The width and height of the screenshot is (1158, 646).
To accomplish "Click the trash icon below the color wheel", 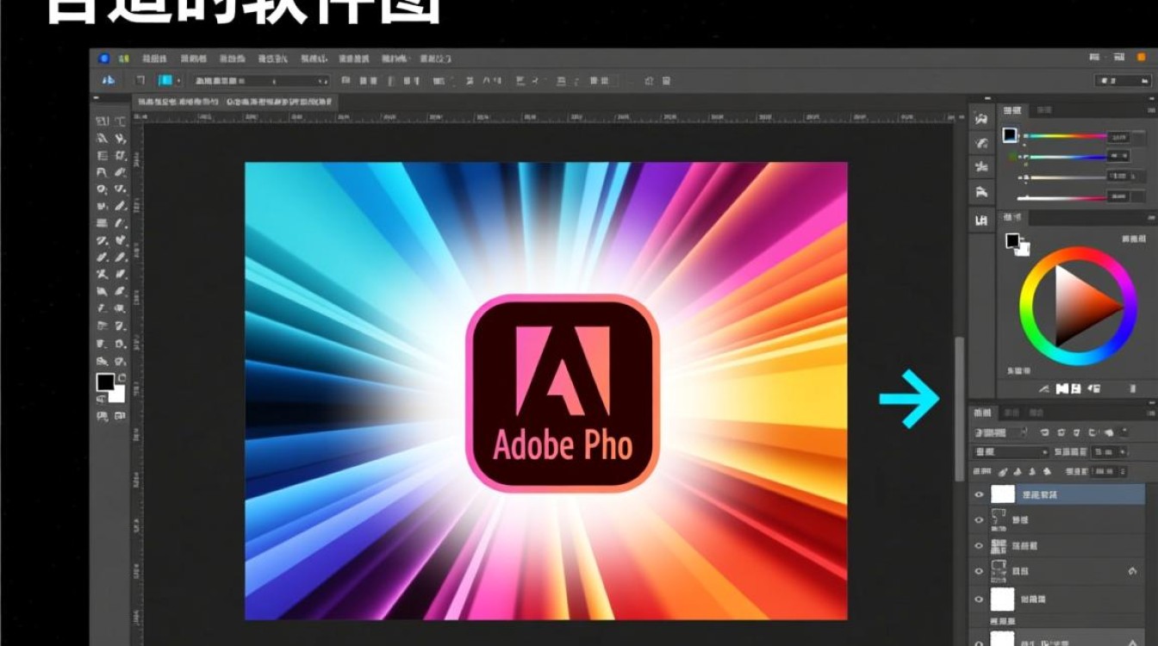I will click(1132, 390).
